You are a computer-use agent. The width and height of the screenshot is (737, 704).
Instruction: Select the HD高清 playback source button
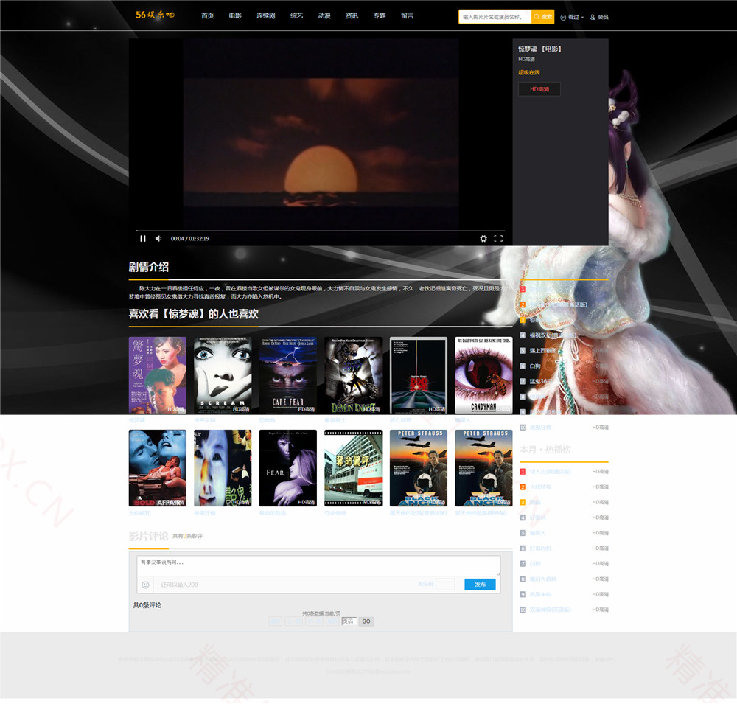(539, 89)
